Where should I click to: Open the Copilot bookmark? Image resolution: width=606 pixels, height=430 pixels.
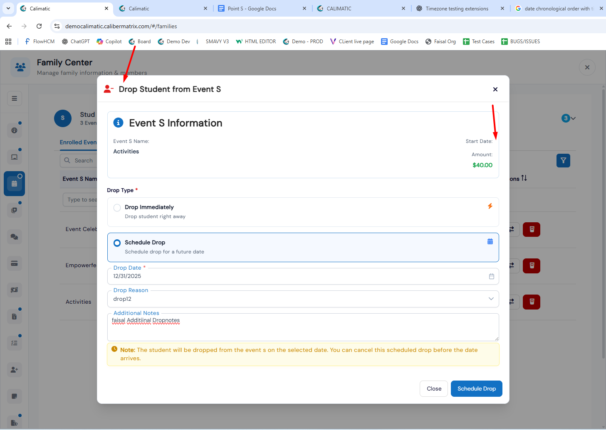pyautogui.click(x=109, y=42)
